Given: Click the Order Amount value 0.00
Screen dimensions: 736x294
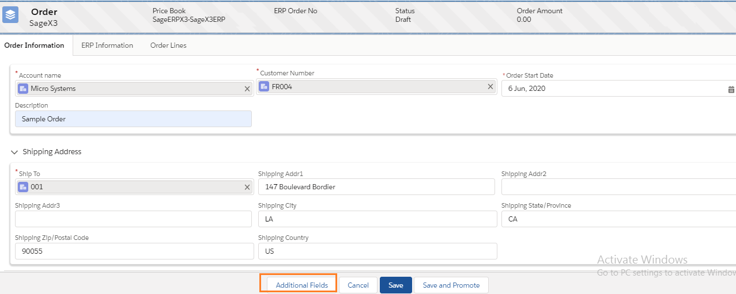Looking at the screenshot, I should point(524,20).
